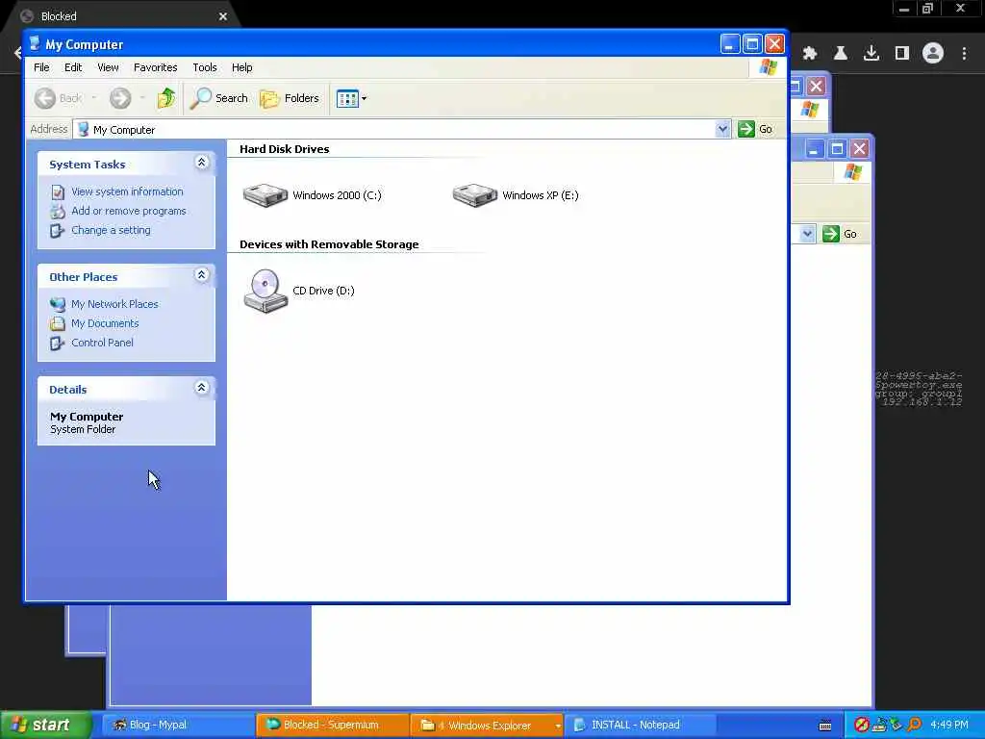Open the browser profile avatar icon
This screenshot has height=739, width=985.
click(933, 54)
